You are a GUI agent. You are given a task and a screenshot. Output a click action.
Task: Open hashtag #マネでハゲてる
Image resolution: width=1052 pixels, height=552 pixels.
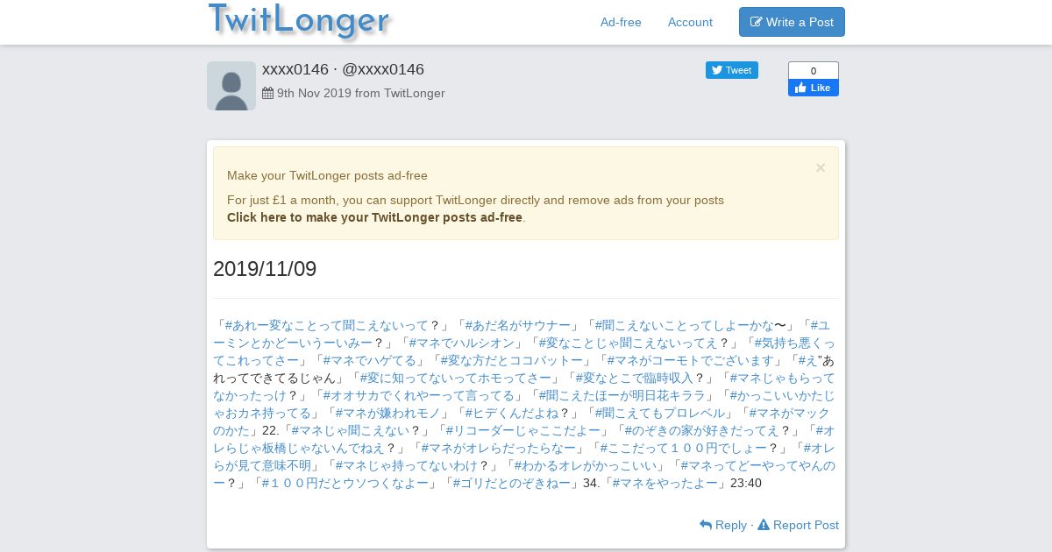(x=370, y=360)
